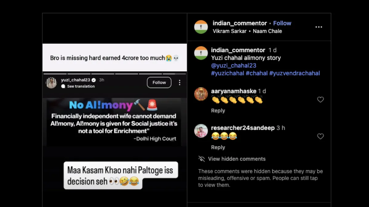Open the #yuzvendrachahal hashtag
369x207 pixels.
[x=295, y=73]
